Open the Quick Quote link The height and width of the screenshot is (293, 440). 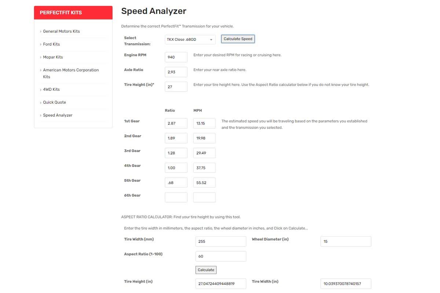(x=54, y=102)
